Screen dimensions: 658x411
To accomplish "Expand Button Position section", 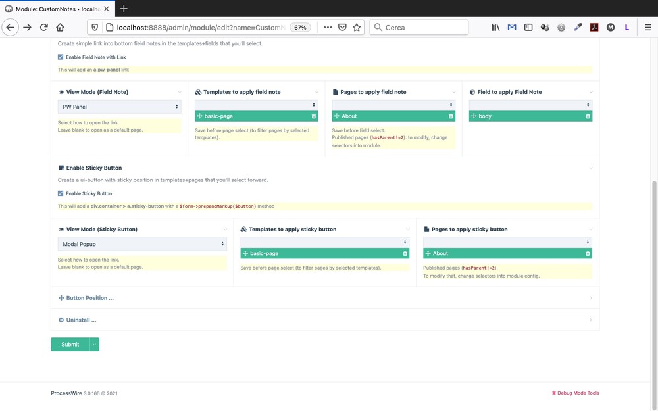I will 89,298.
